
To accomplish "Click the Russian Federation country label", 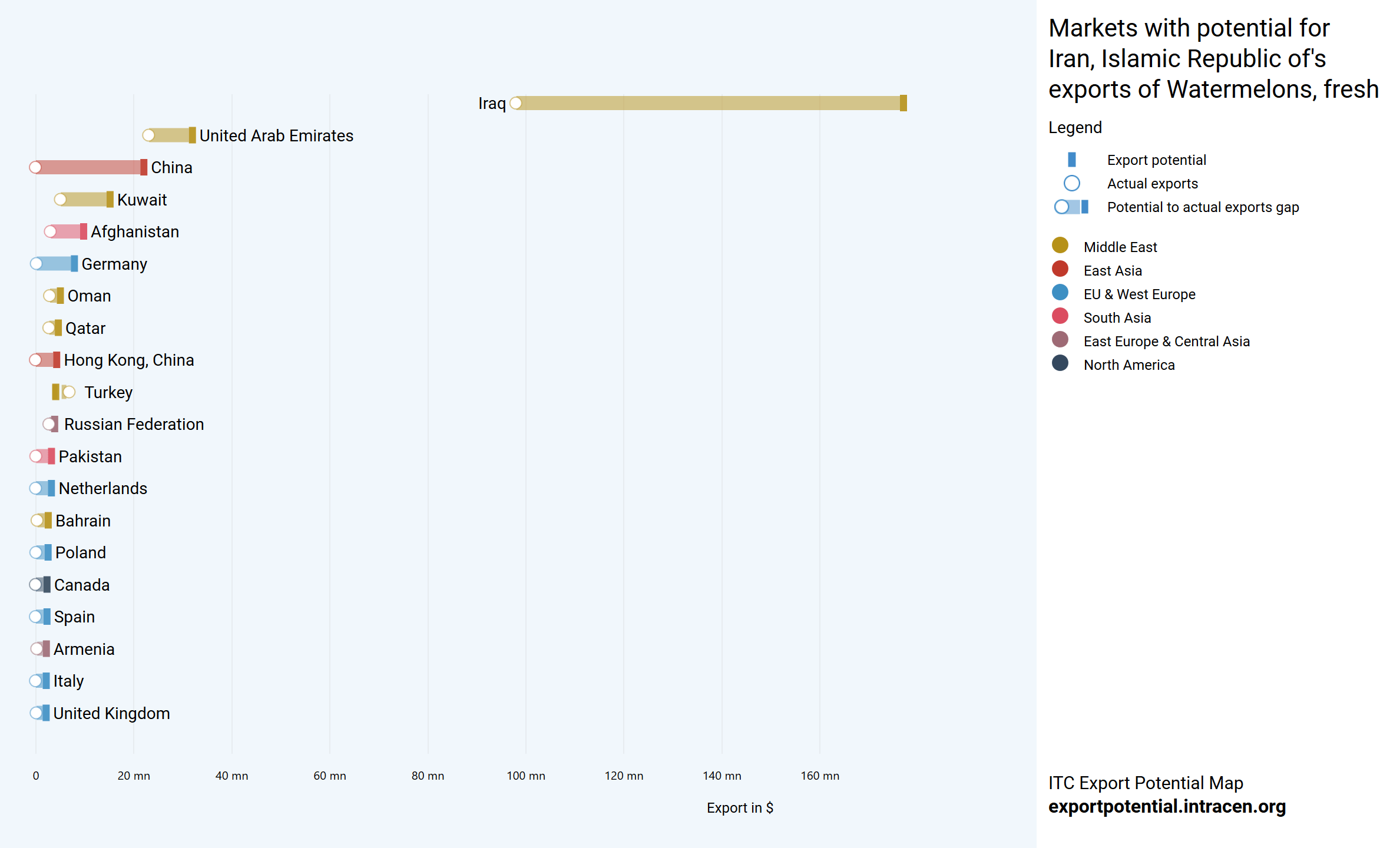I will (134, 425).
